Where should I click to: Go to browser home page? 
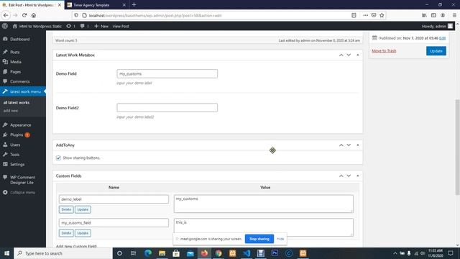tap(34, 15)
